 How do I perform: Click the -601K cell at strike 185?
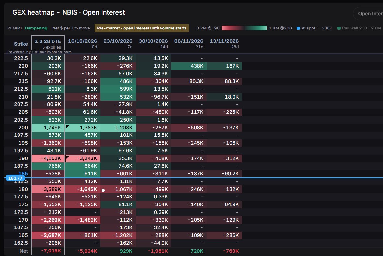coord(118,174)
